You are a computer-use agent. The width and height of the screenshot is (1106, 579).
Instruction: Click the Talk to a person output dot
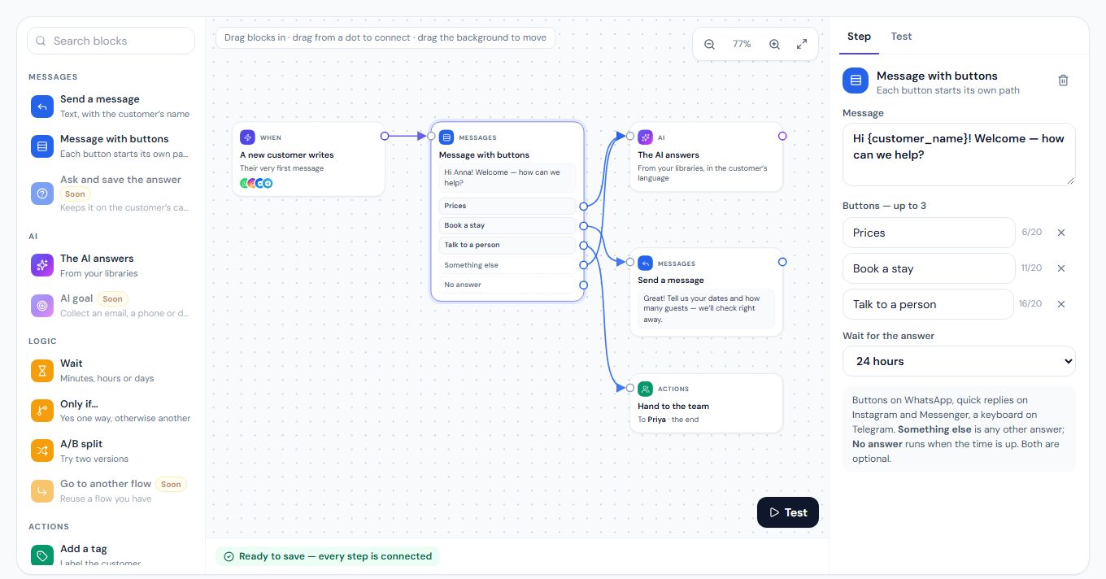(x=583, y=246)
